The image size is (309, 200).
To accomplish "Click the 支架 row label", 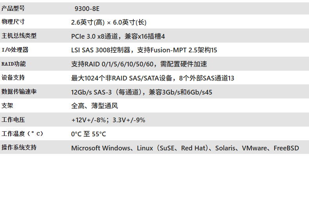I will (7, 105).
